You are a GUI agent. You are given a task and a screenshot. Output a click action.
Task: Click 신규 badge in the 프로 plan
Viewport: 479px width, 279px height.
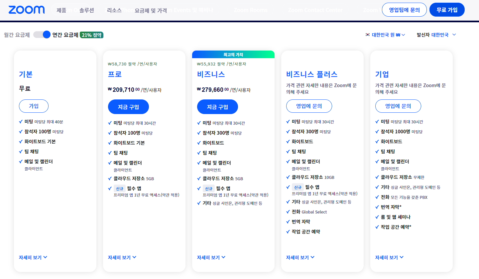[120, 189]
